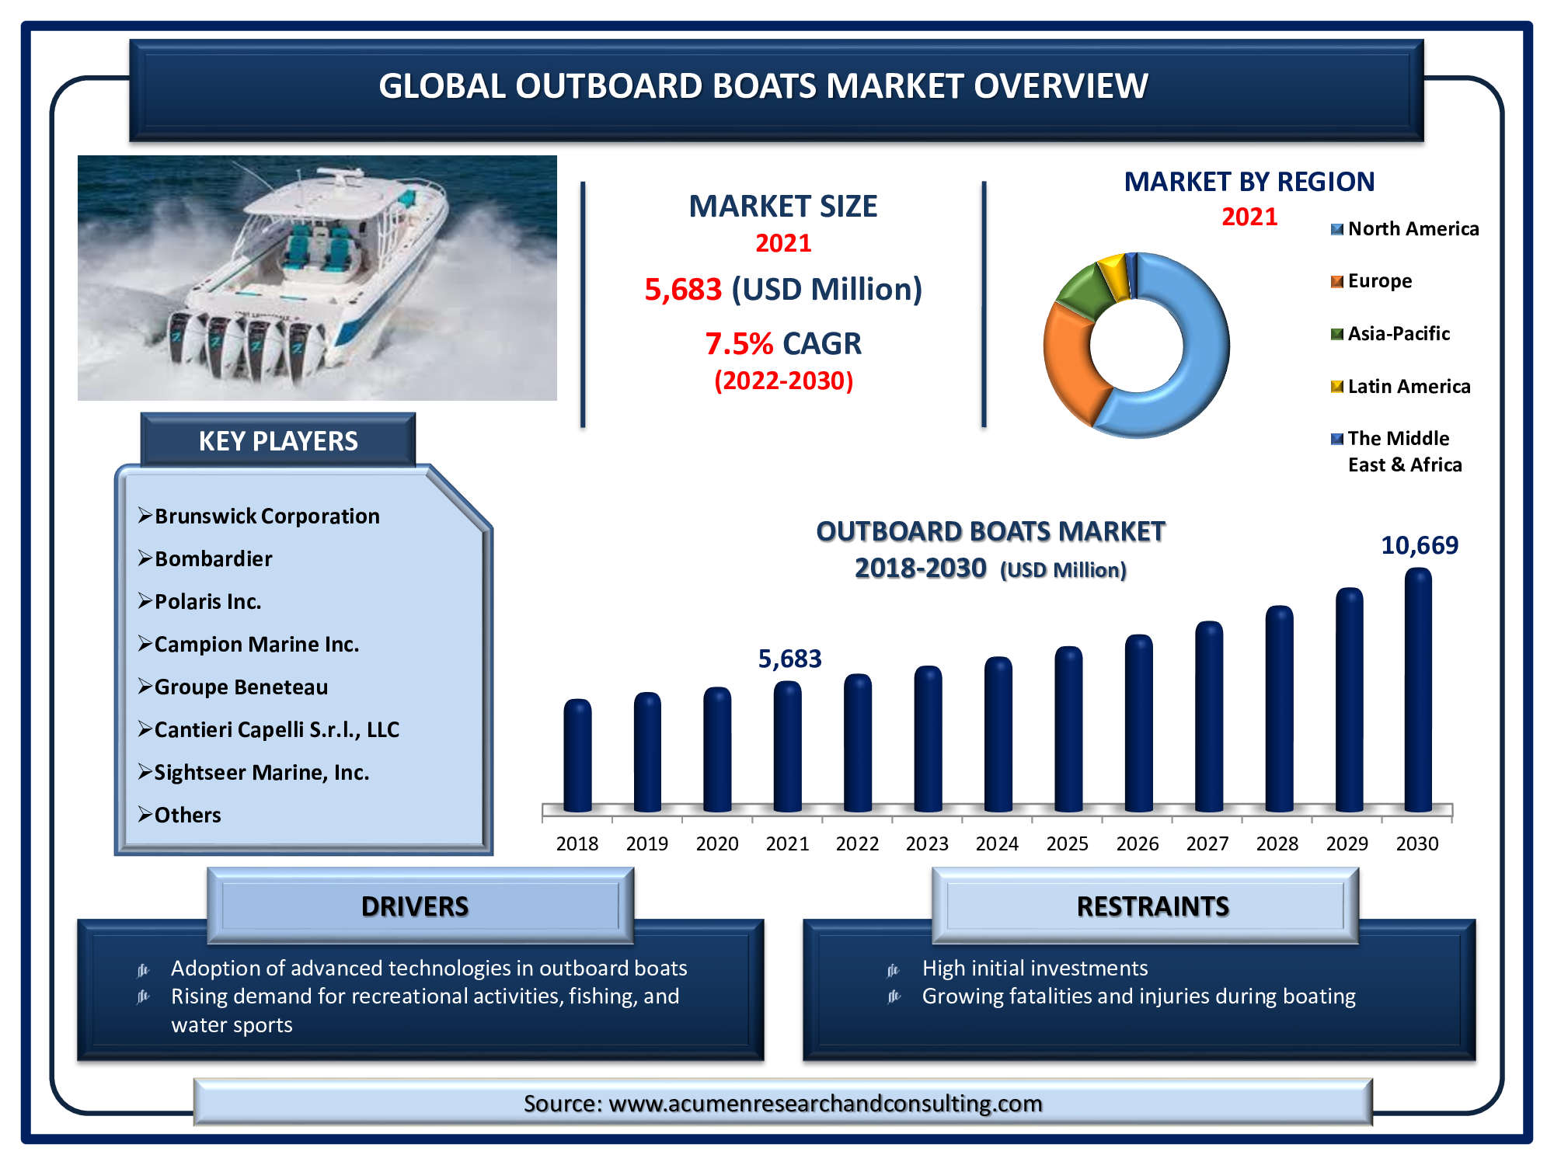Image resolution: width=1554 pixels, height=1165 pixels.
Task: Click the 2028 bar in the chart
Action: pyautogui.click(x=1279, y=709)
